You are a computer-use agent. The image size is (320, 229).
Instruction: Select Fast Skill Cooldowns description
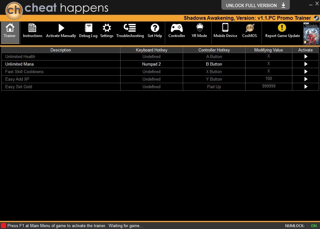(x=61, y=72)
